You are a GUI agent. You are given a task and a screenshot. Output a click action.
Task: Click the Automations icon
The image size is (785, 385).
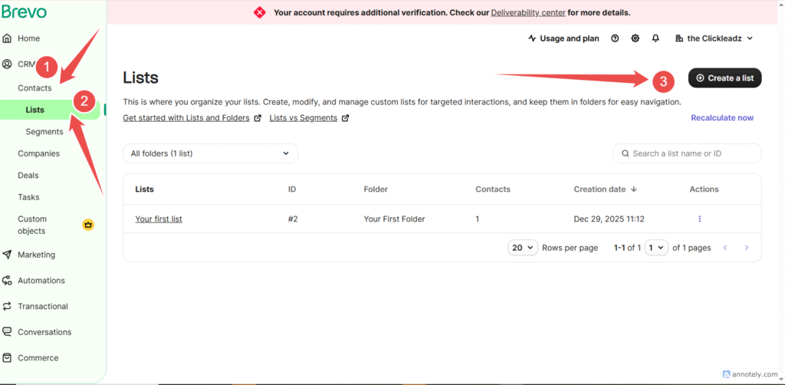coord(7,281)
